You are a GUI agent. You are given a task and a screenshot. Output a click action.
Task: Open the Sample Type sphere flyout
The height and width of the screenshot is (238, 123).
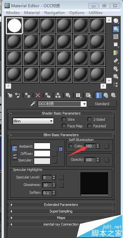pos(116,21)
